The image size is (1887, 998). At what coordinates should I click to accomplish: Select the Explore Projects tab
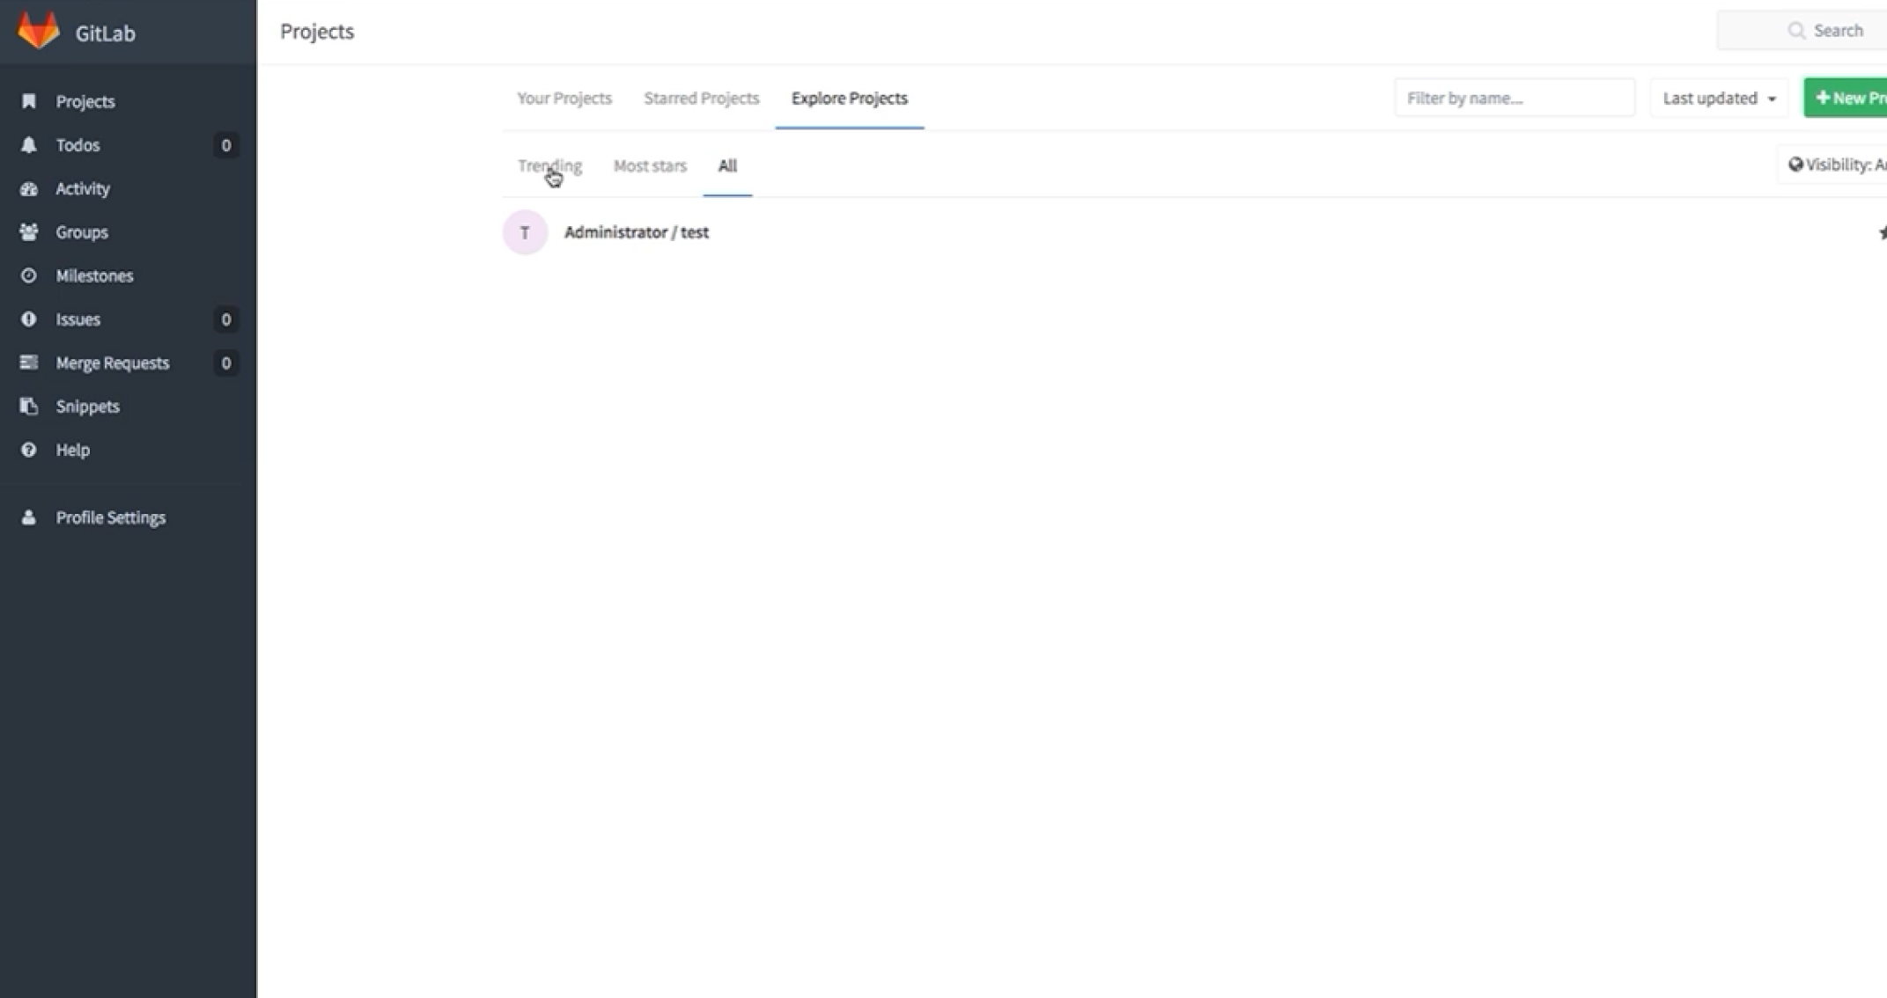(849, 98)
